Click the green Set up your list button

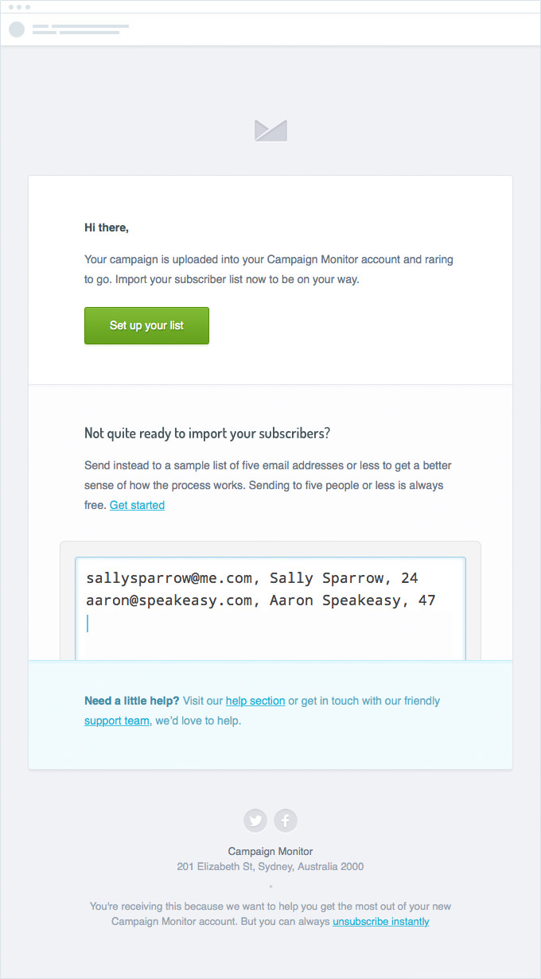[146, 325]
